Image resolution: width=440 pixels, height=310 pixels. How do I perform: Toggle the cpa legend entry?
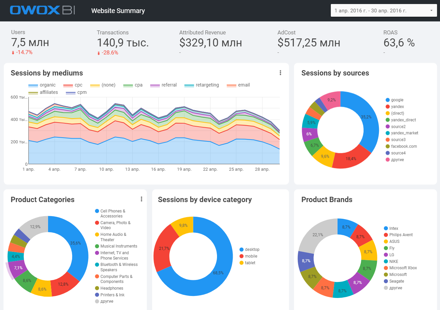(133, 85)
